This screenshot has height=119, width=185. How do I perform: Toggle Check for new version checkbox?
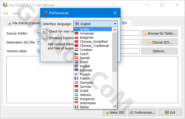click(45, 31)
